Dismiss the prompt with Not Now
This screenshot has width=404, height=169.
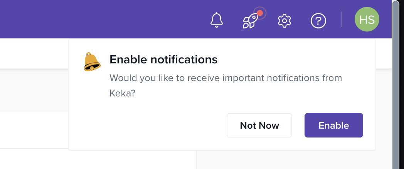click(259, 125)
